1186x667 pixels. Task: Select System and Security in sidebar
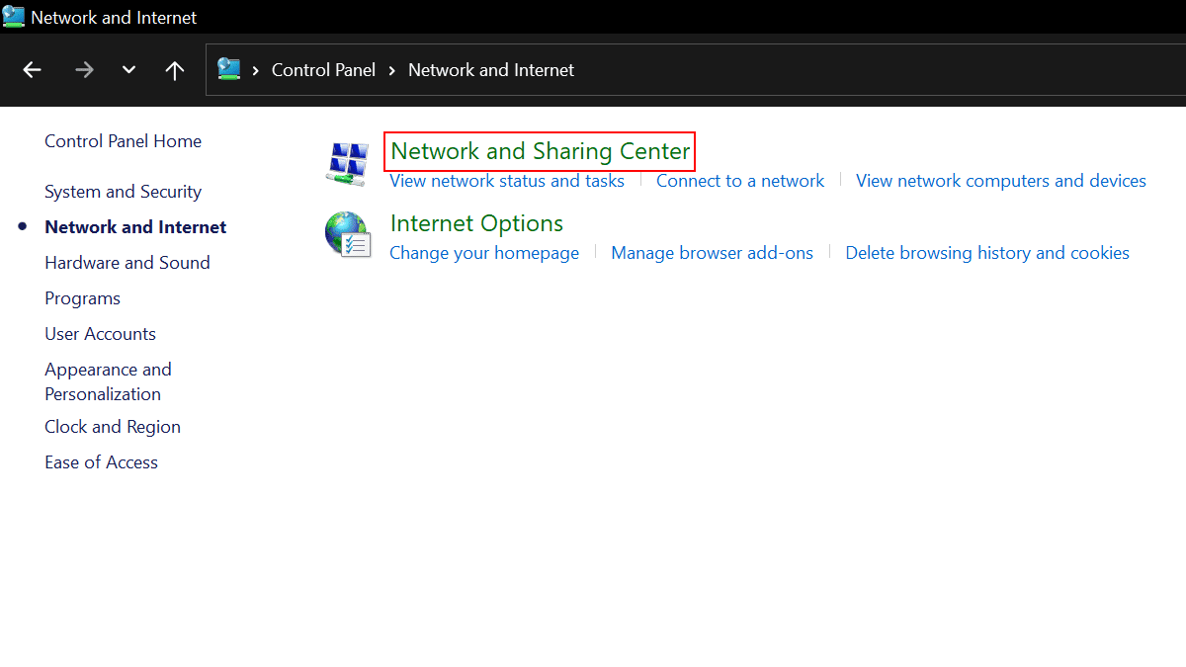coord(123,192)
